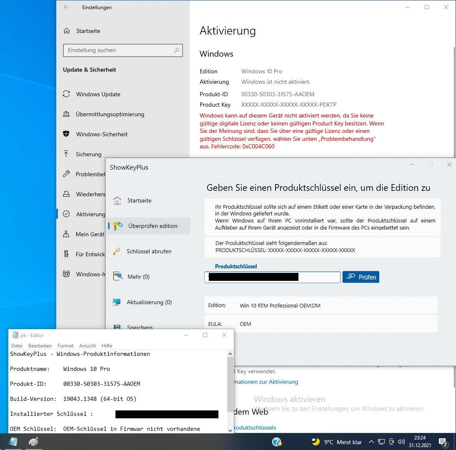The width and height of the screenshot is (456, 450).
Task: Click the paint palette taskbar icon
Action: pos(33,442)
